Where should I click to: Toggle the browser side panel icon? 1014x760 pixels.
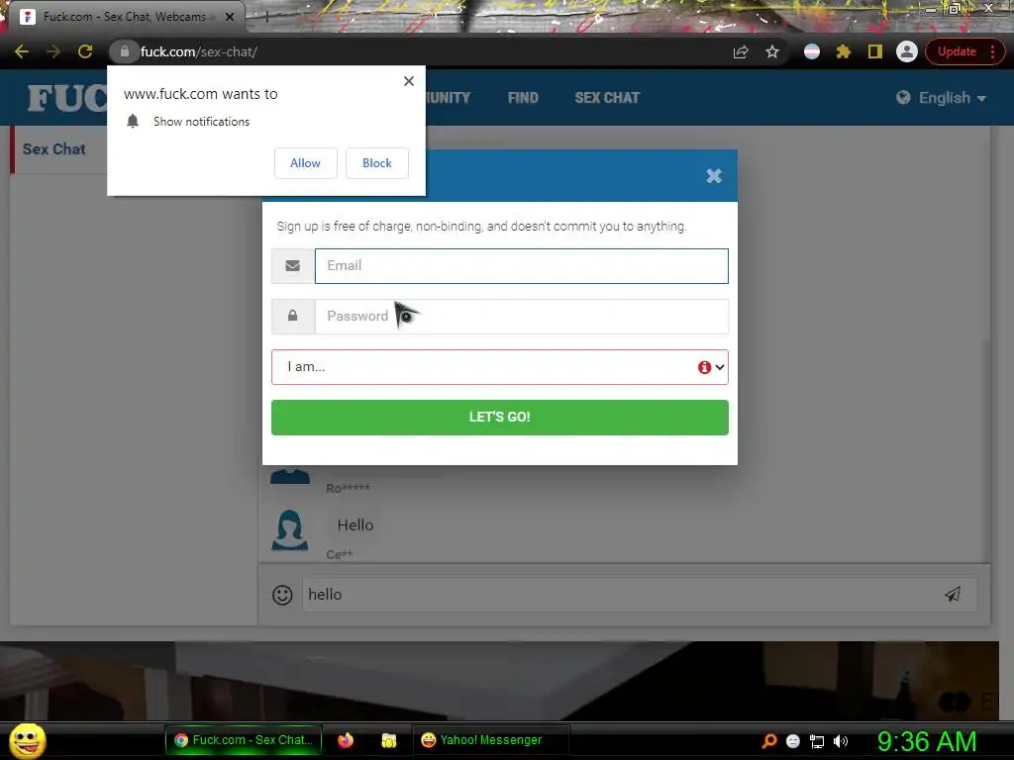(875, 51)
